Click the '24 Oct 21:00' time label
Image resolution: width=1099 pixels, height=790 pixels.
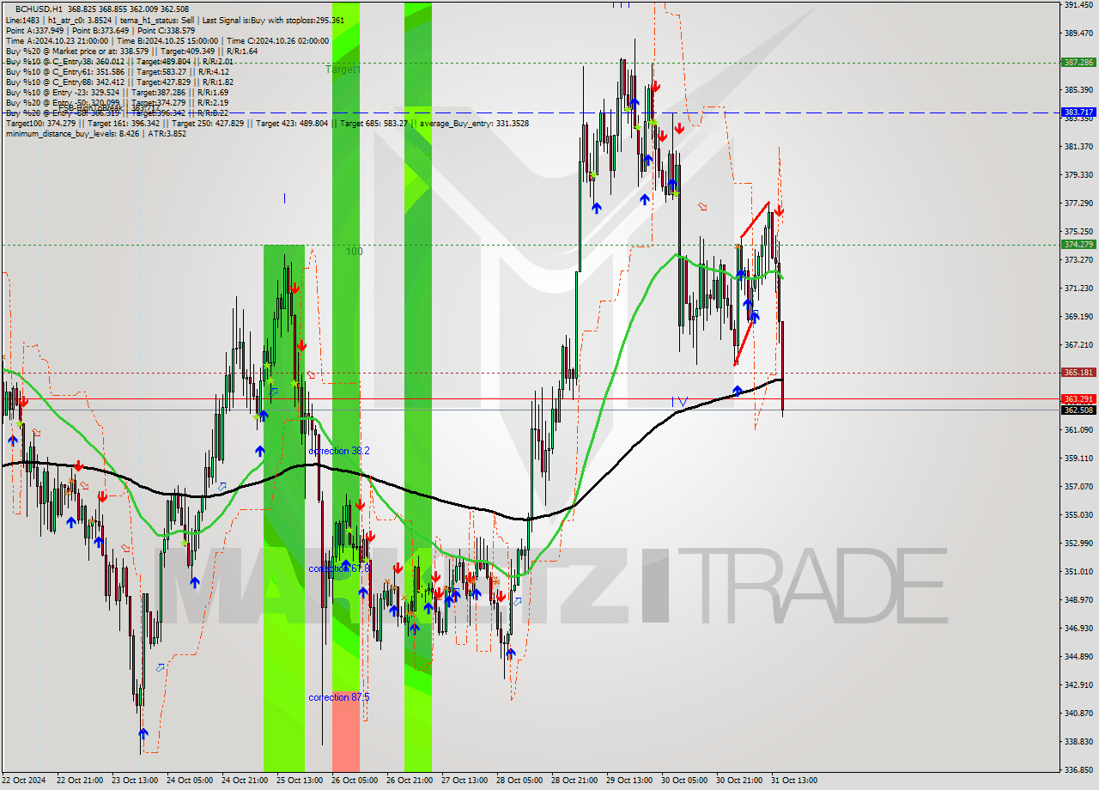[x=245, y=781]
